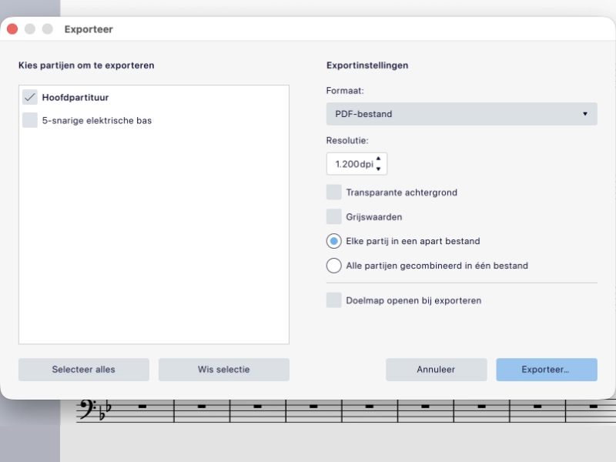Click the 1.200dpi resolution field
The height and width of the screenshot is (462, 616).
pos(357,164)
